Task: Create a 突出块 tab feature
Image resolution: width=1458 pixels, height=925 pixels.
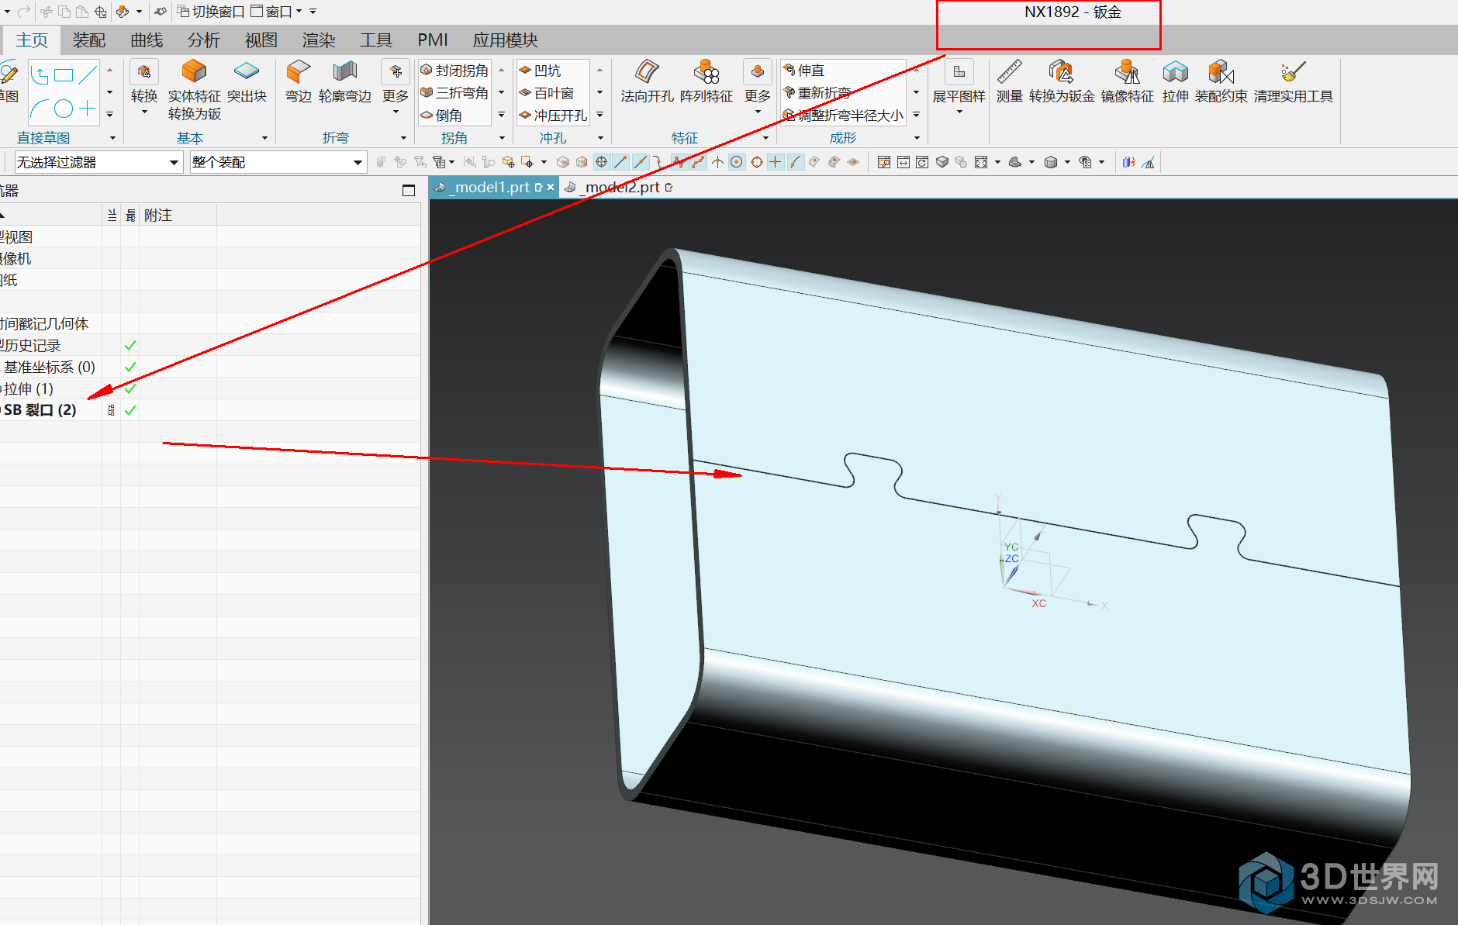Action: [247, 81]
